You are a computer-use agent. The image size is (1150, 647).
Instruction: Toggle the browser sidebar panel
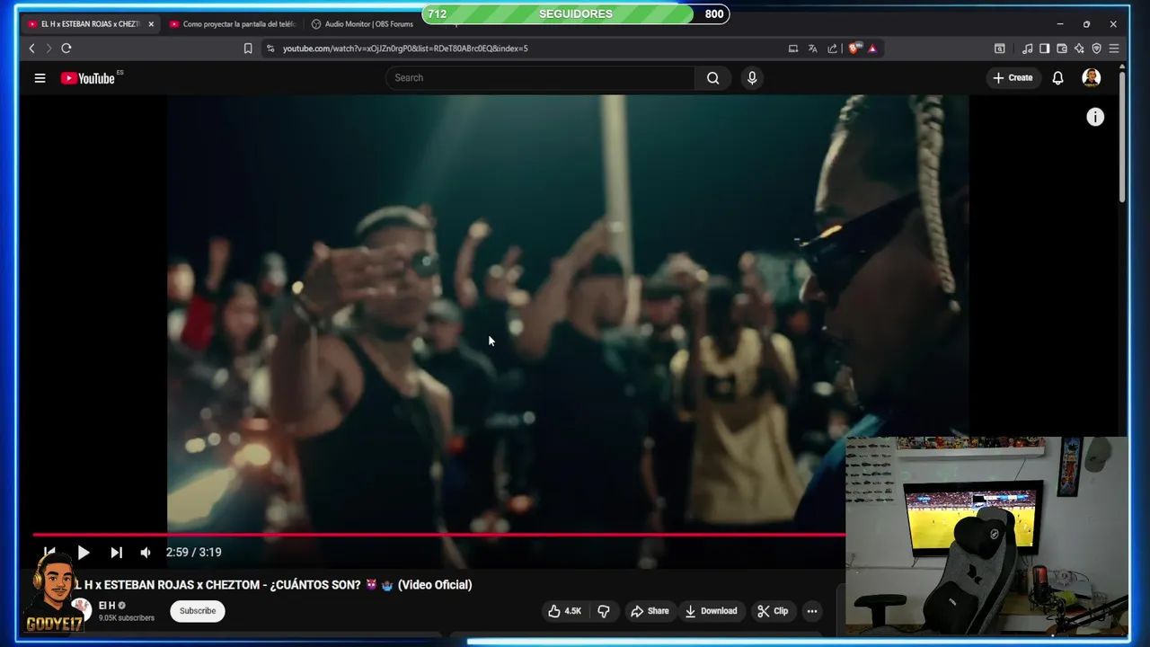coord(1044,49)
